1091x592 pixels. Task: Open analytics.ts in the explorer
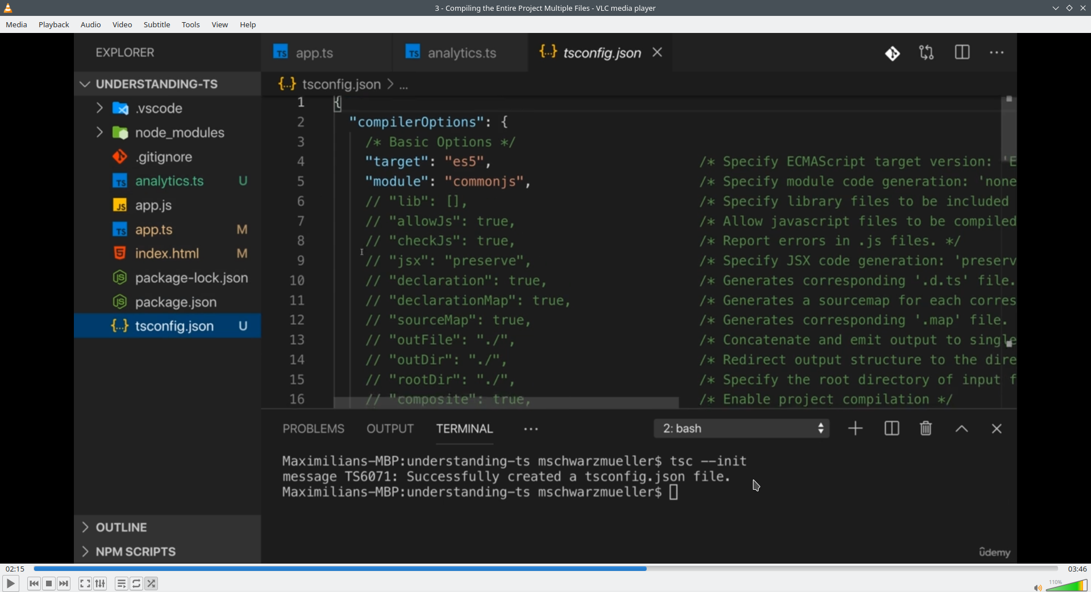point(168,181)
